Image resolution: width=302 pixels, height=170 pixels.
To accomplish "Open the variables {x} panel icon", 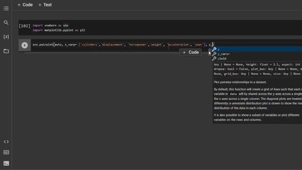I will (x=6, y=37).
